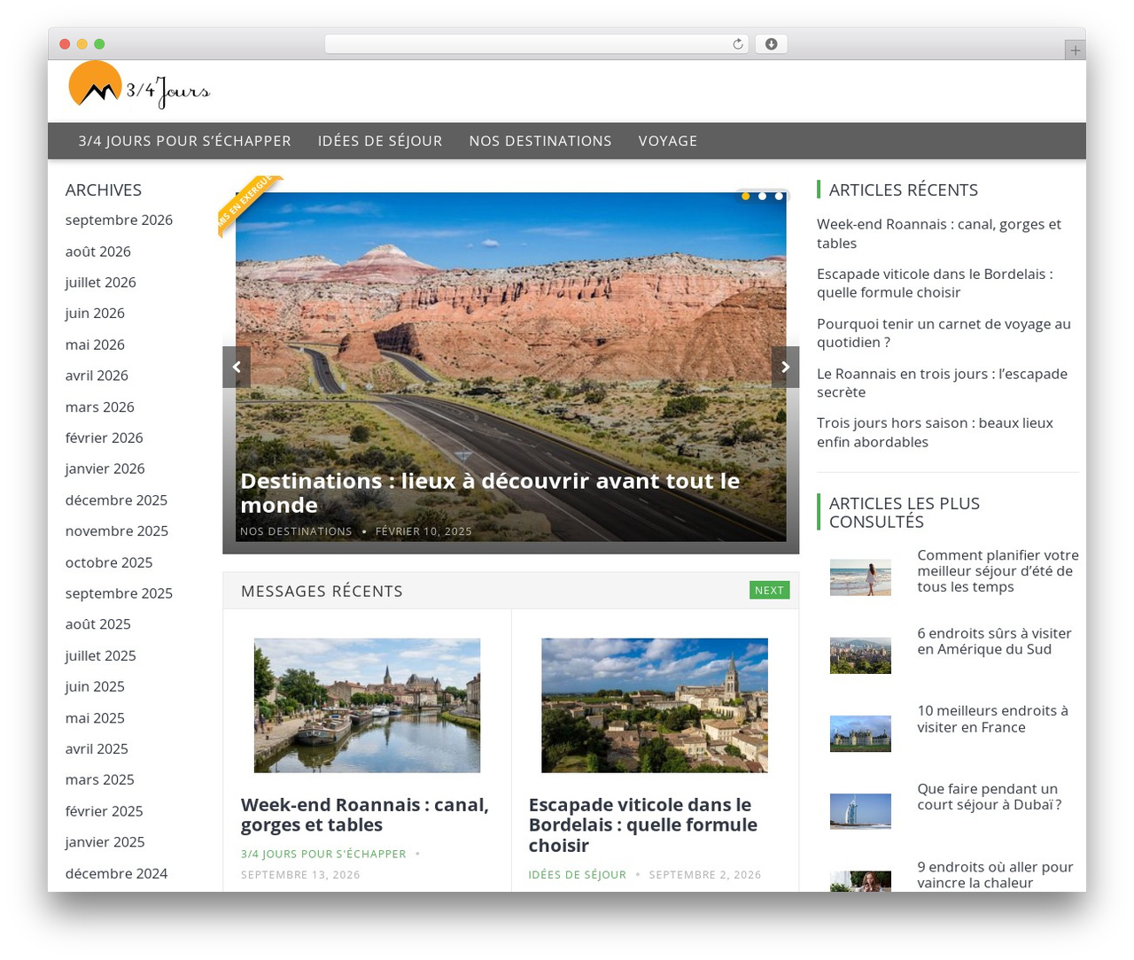Open the 3/4 Jours pour s'échapper menu
1134x960 pixels.
coord(184,141)
